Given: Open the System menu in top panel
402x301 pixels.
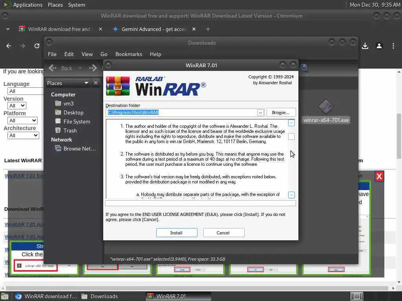Looking at the screenshot, I should 77,5.
